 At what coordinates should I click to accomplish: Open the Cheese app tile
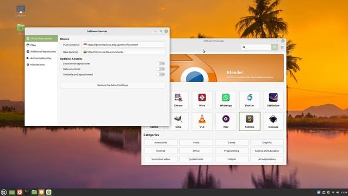(178, 100)
